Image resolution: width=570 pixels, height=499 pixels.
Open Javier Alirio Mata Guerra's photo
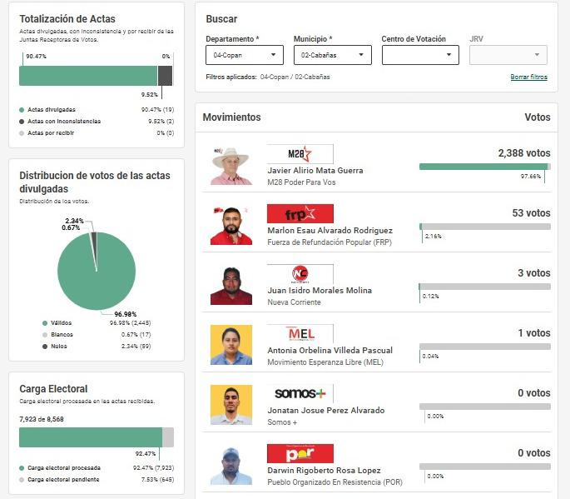230,167
